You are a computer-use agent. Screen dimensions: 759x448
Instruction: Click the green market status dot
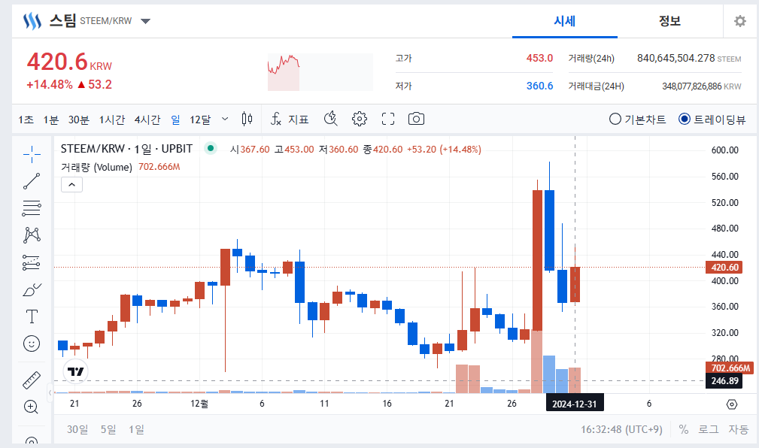tap(210, 149)
